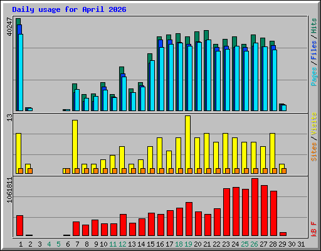Click the title 'Daily usage for April 2026'
321x251 pixels.
(69, 9)
